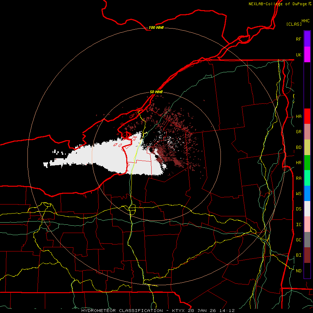Click the HR legend label

pos(298,163)
